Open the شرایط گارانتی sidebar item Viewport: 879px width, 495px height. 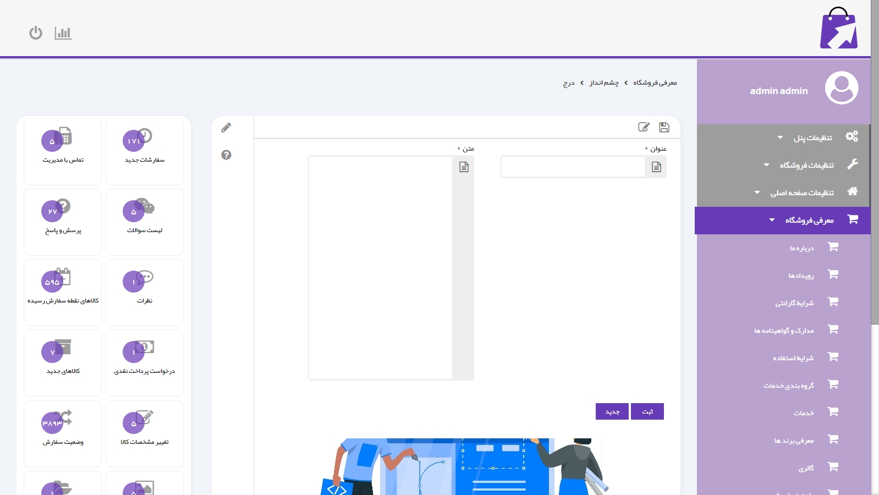point(794,303)
